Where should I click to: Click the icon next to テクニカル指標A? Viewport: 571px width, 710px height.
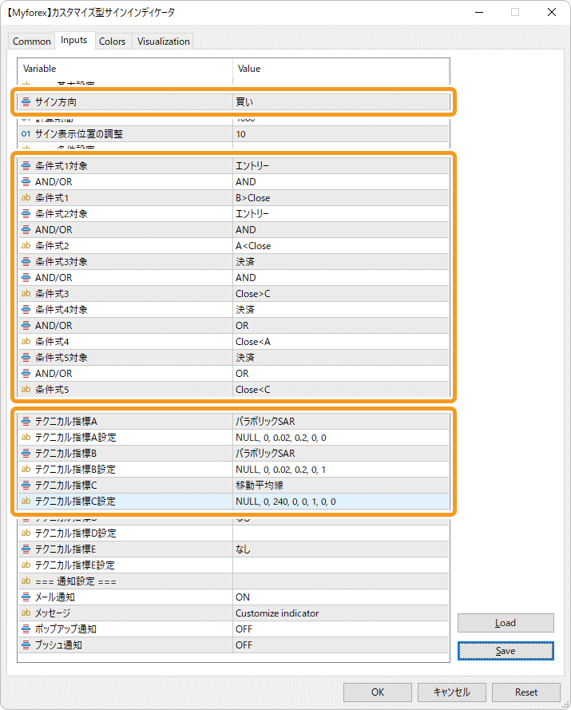(x=26, y=421)
